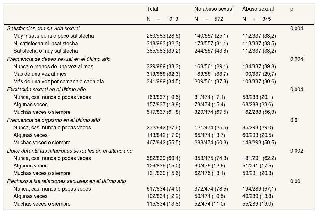318x213 pixels.
Task: Click "Rechazo a las relaciones sexuales" heading
Action: click(x=66, y=181)
